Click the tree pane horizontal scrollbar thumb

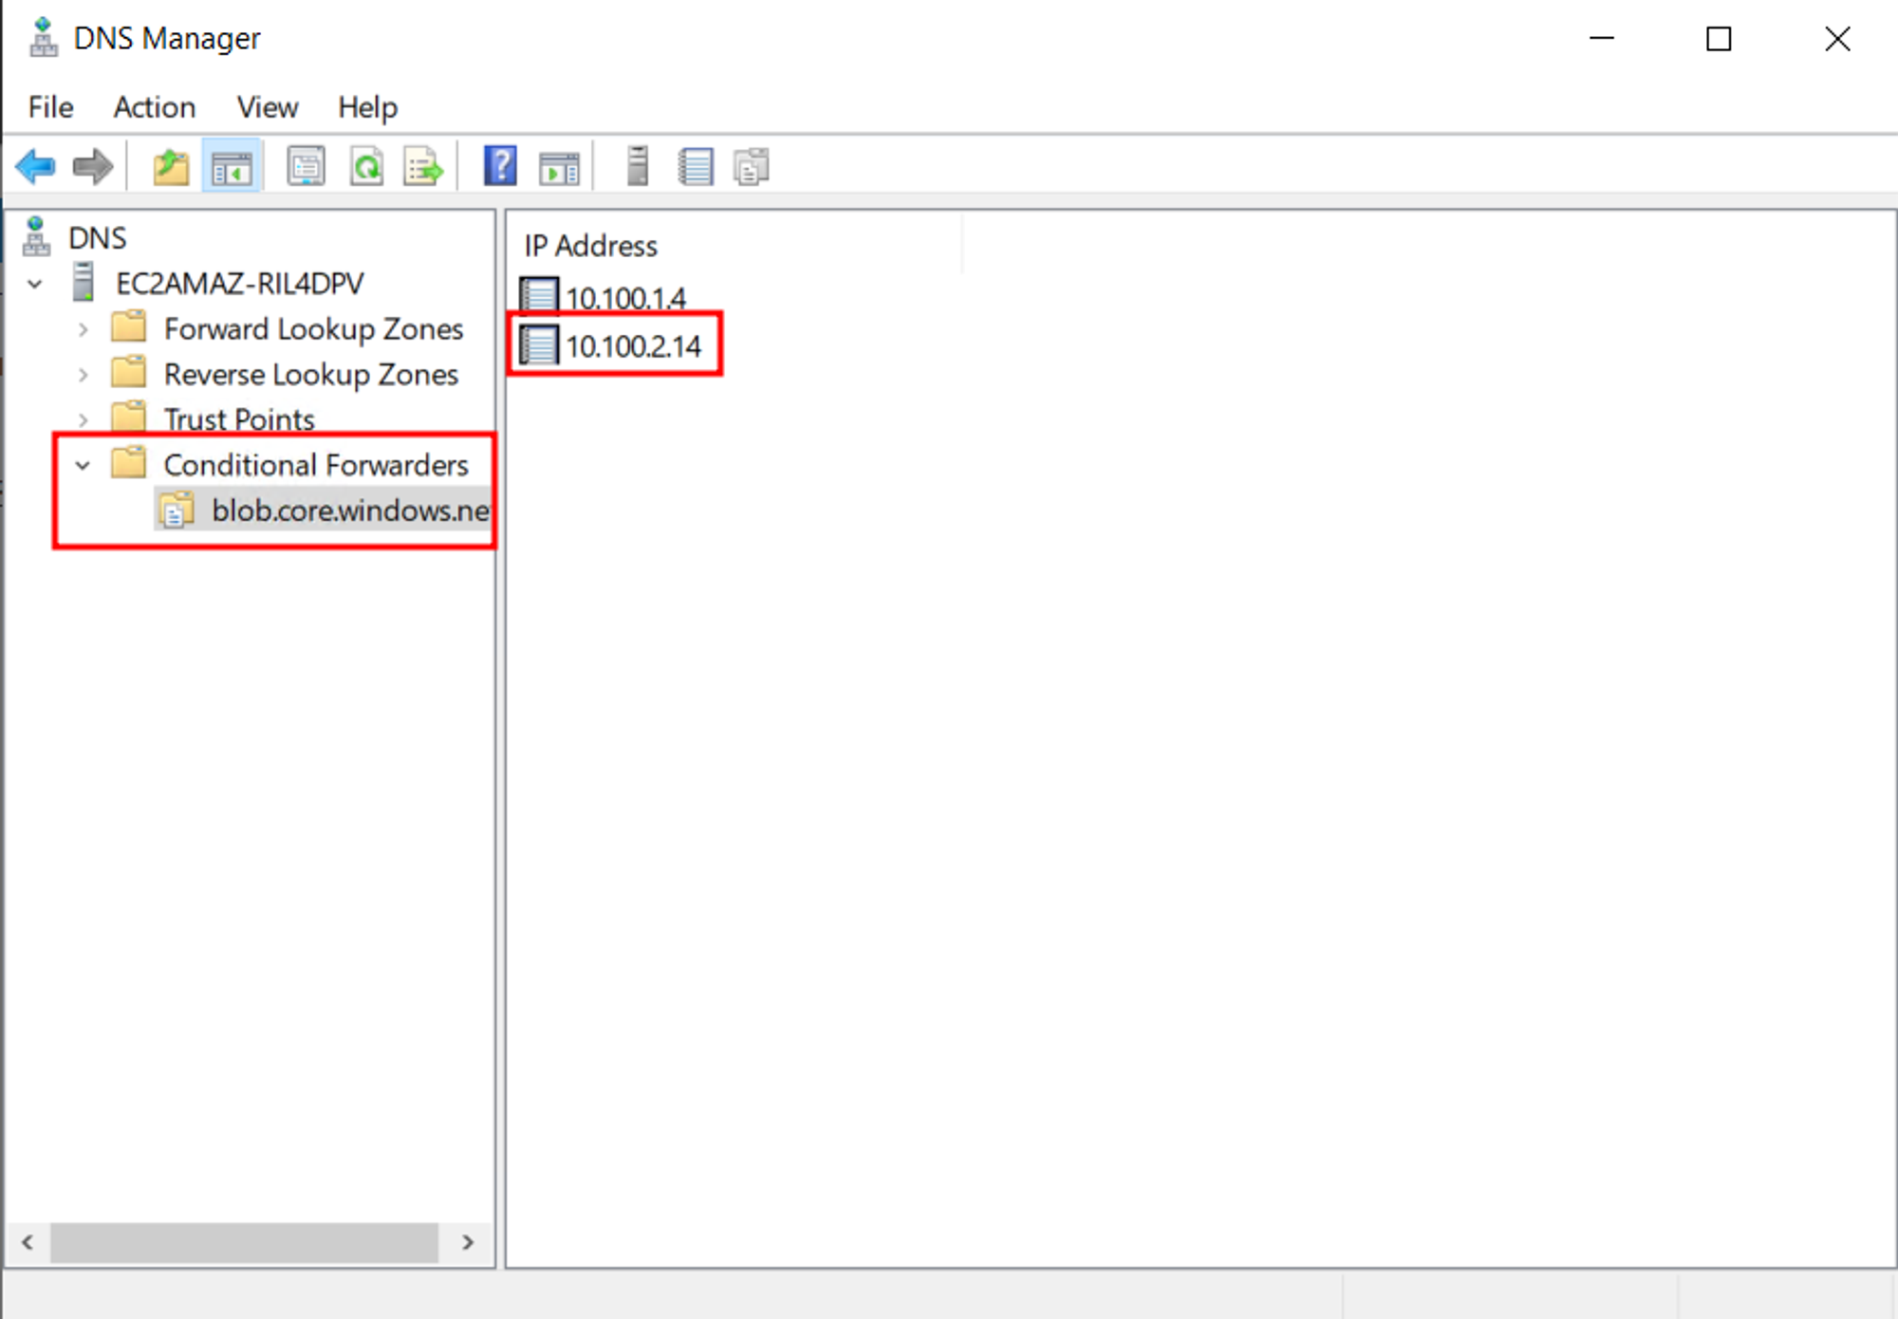[244, 1242]
